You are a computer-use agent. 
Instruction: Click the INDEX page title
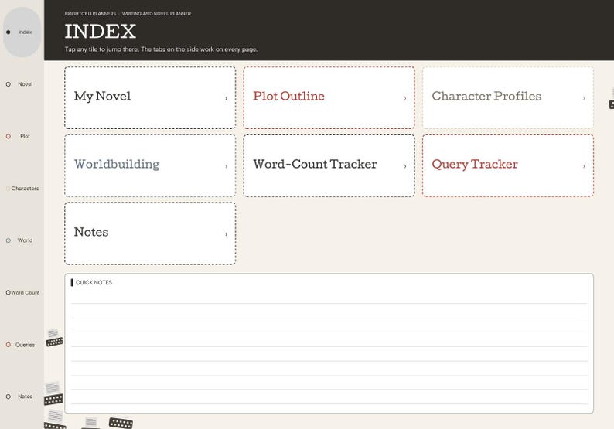coord(101,32)
